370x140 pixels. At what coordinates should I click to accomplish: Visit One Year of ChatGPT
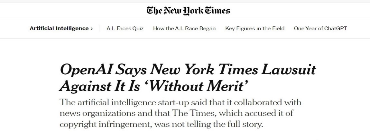point(320,28)
